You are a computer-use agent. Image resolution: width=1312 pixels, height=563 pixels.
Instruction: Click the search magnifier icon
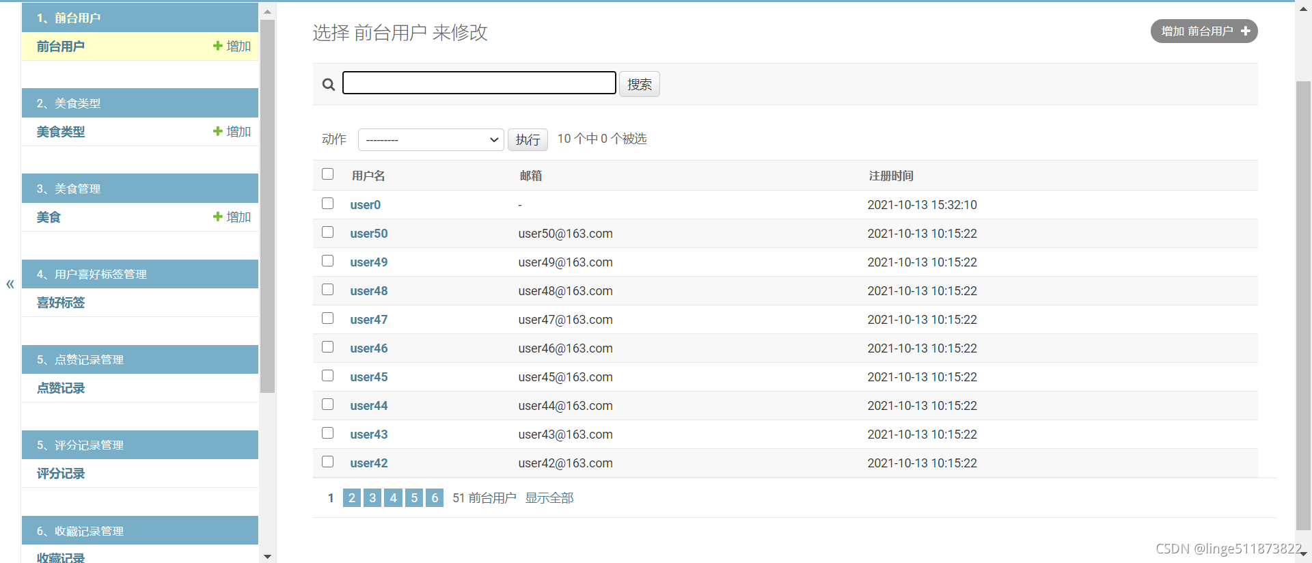[x=329, y=84]
